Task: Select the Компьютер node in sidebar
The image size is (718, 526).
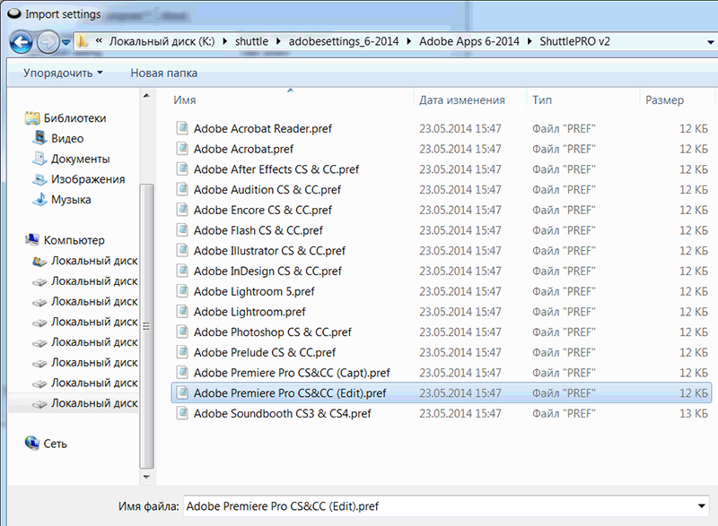Action: (74, 240)
